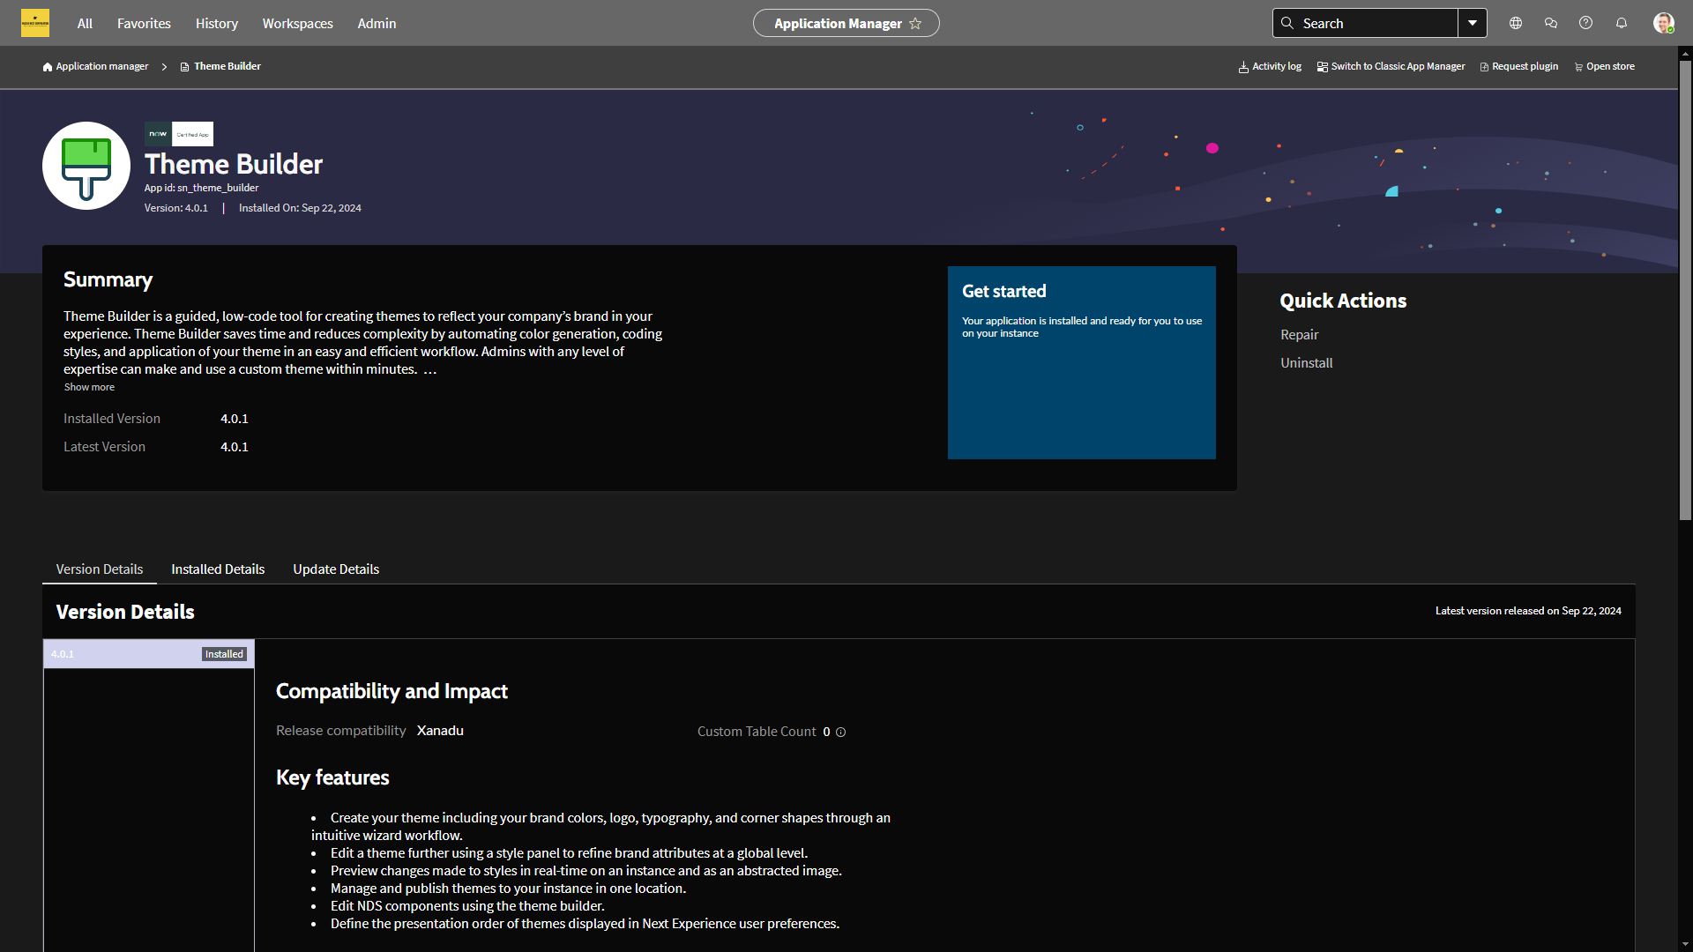Open the chat conversations panel
The width and height of the screenshot is (1693, 952).
tap(1551, 23)
